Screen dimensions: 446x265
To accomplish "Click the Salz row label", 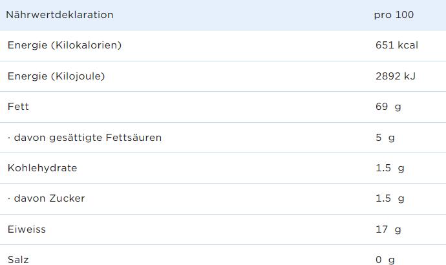I will (18, 260).
